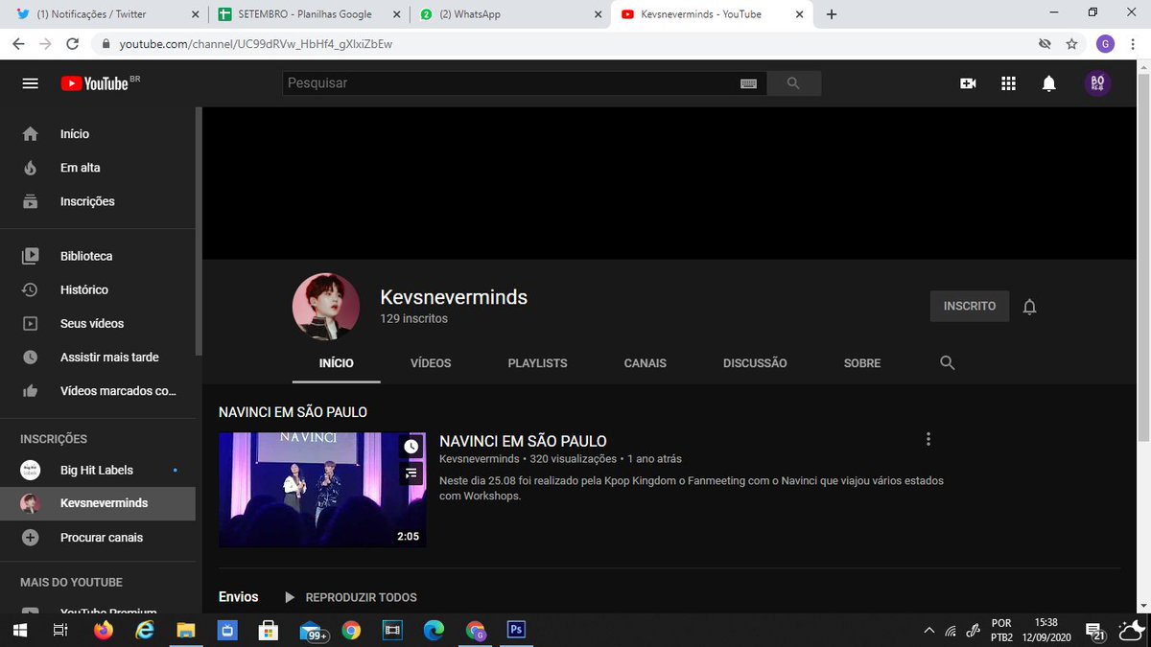Open Photoshop from taskbar
The image size is (1151, 647).
(x=516, y=630)
